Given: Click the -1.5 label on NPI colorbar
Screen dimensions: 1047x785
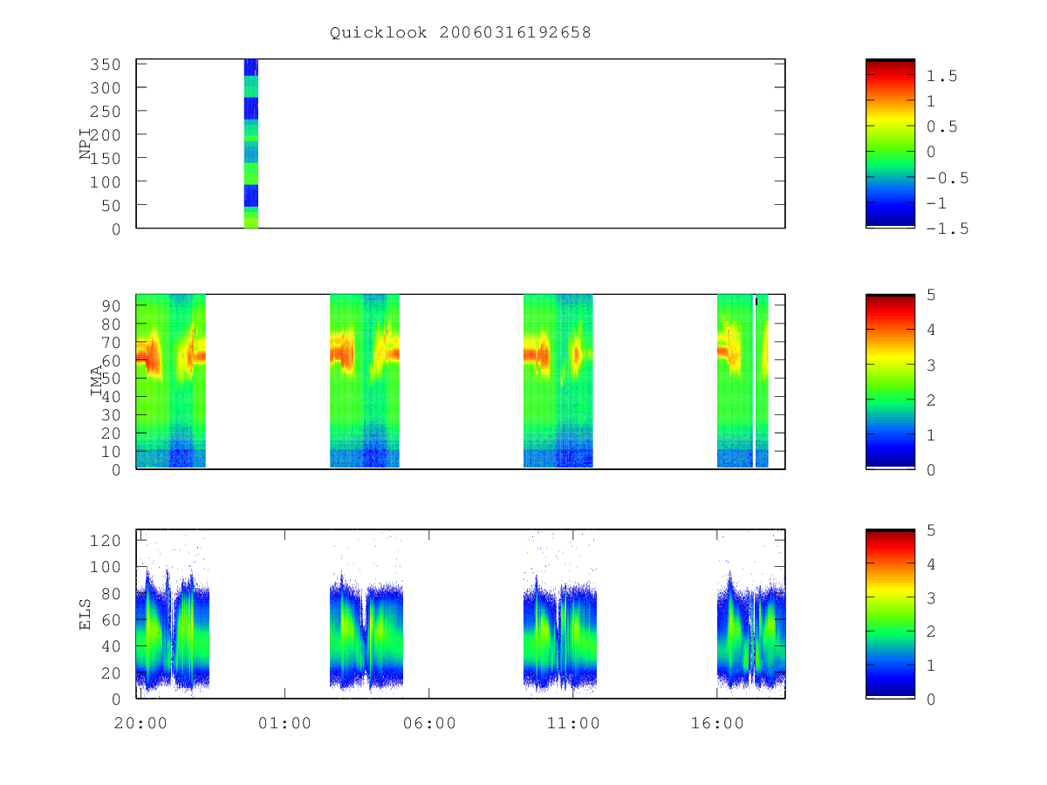Looking at the screenshot, I should (948, 229).
